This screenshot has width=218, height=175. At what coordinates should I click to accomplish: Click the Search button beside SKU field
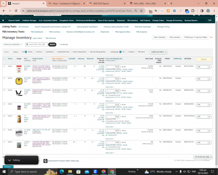click(52, 44)
